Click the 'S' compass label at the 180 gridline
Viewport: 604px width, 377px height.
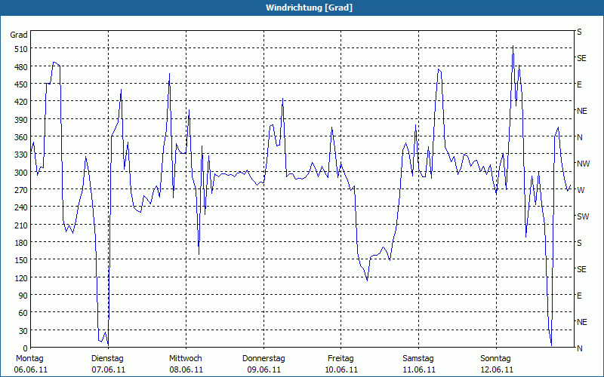(x=579, y=243)
